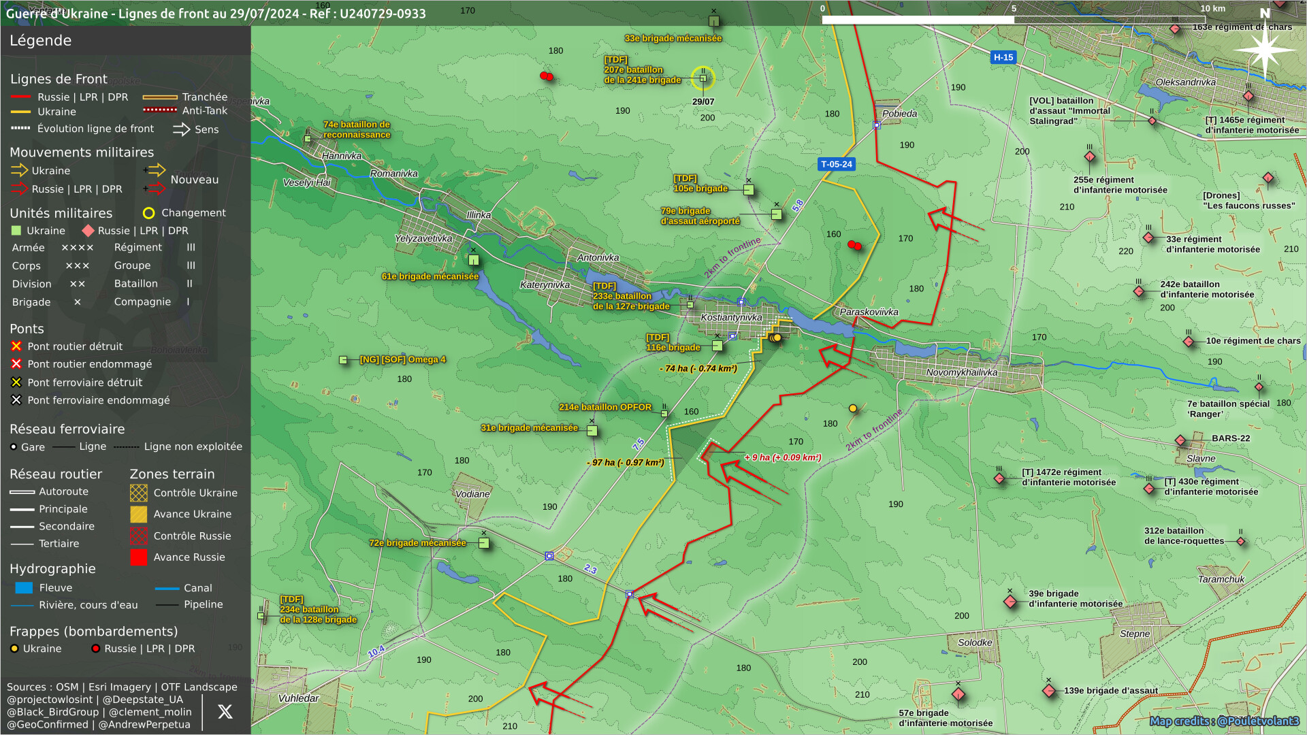
Task: Click the north compass star icon
Action: pos(1264,49)
